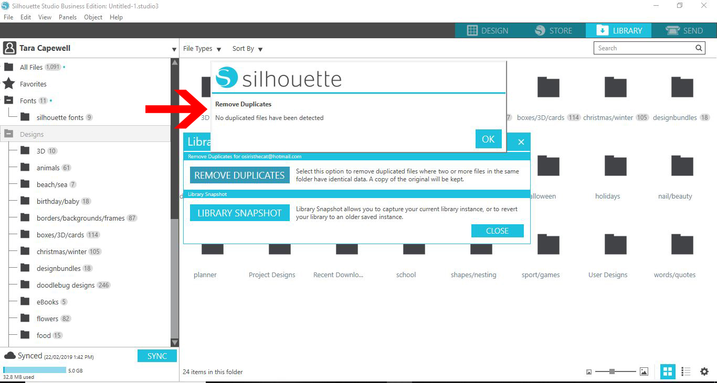Click the REMOVE DUPLICATES button
This screenshot has width=717, height=383.
pos(239,176)
